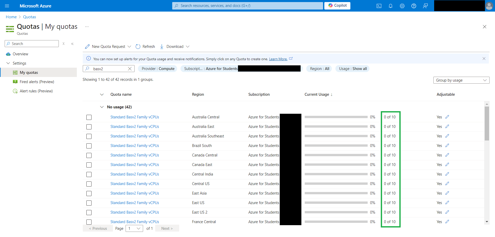Viewport: 495px width, 237px height.
Task: Clear the sidebar search field
Action: (63, 44)
